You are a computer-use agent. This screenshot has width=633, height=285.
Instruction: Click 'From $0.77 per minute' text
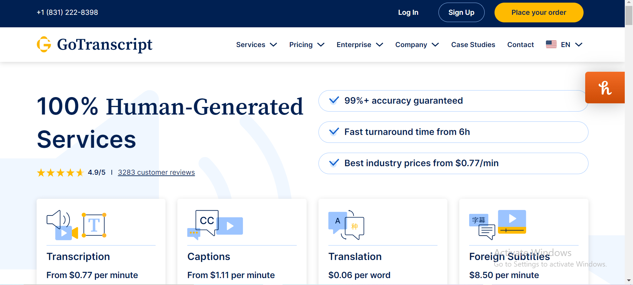tap(92, 275)
